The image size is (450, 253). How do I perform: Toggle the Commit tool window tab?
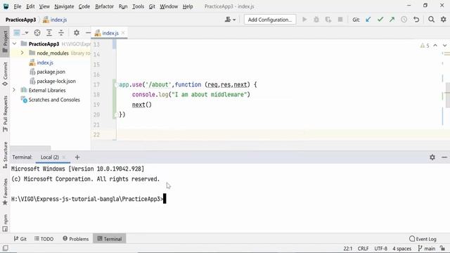click(x=5, y=74)
